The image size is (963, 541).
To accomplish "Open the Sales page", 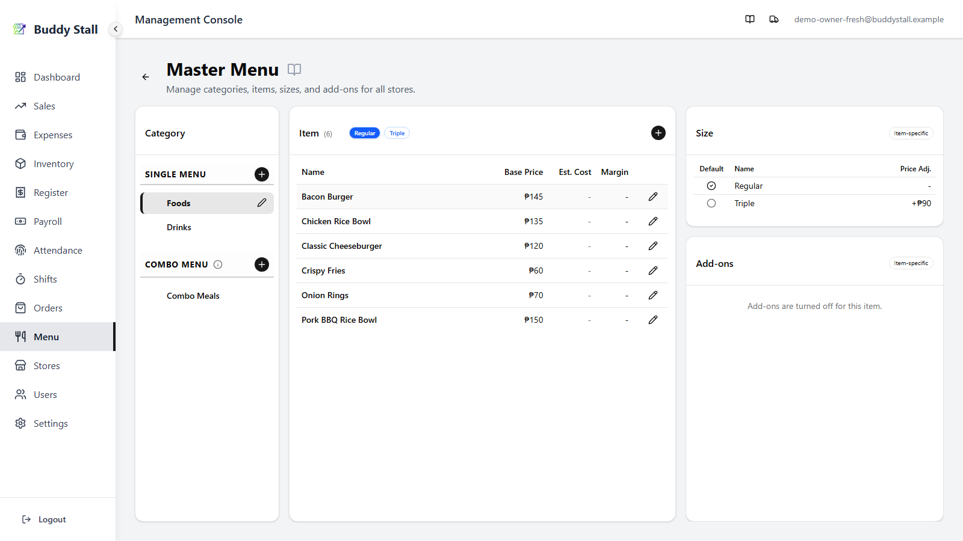I will (57, 106).
